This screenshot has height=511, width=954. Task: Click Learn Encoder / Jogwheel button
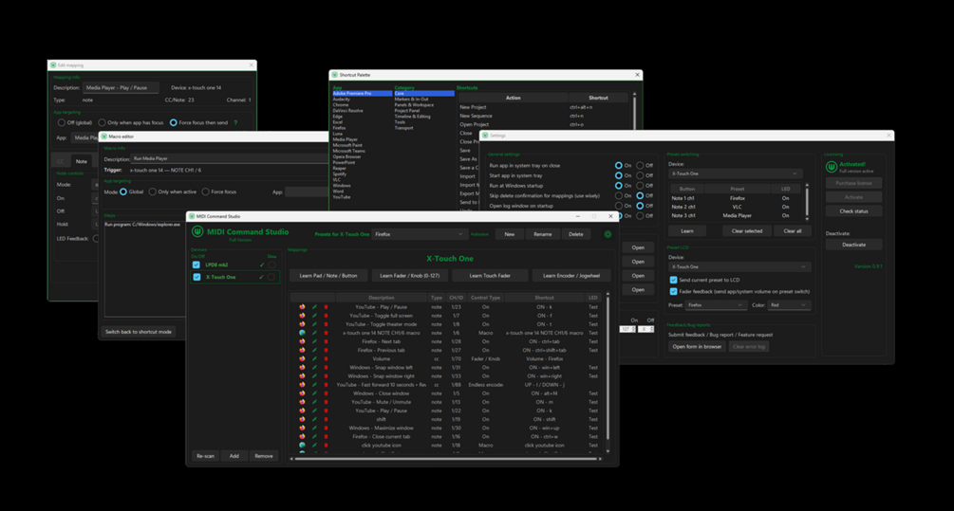click(x=571, y=276)
